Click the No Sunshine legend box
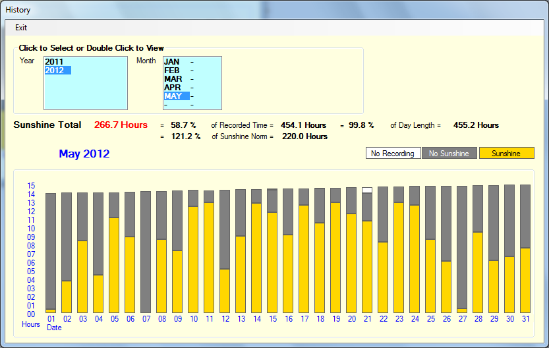The height and width of the screenshot is (348, 549). 449,154
